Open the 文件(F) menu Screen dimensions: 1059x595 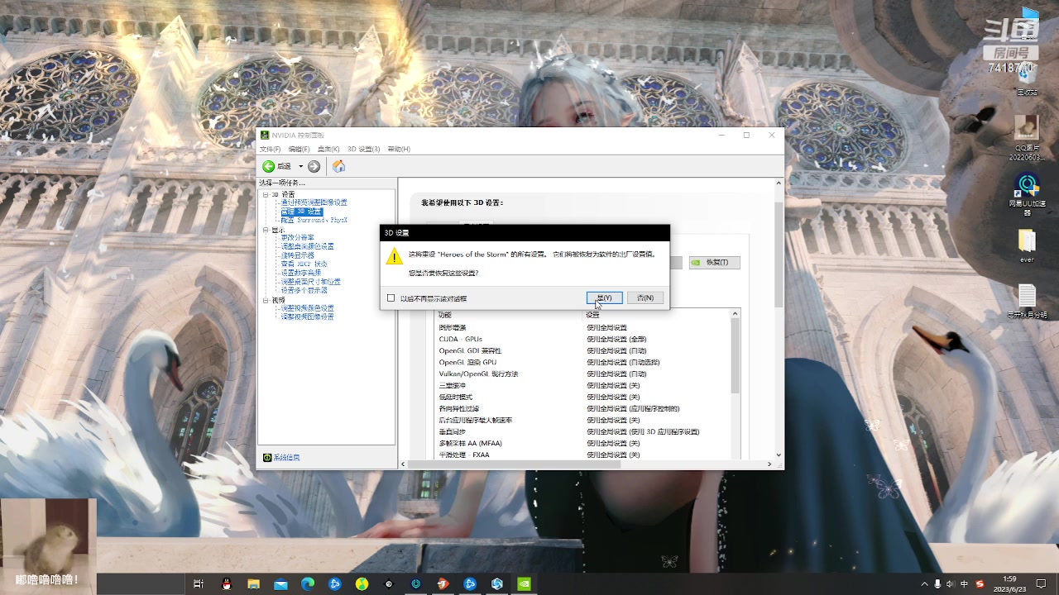tap(271, 149)
